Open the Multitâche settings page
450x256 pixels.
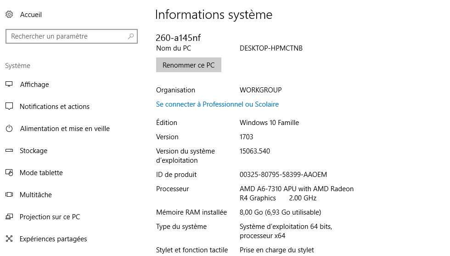36,195
